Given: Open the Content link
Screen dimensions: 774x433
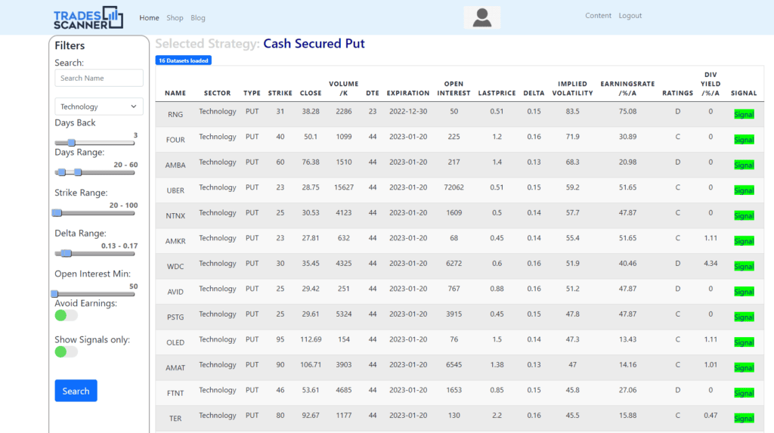Looking at the screenshot, I should tap(599, 16).
